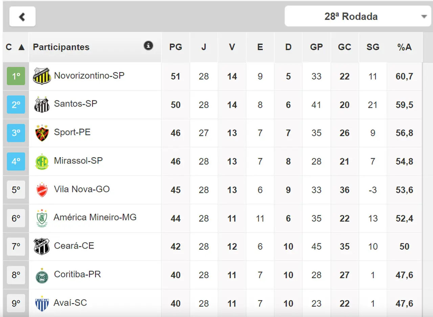This screenshot has height=317, width=433.
Task: Click the Vila Nova-GO team crest
Action: [42, 190]
